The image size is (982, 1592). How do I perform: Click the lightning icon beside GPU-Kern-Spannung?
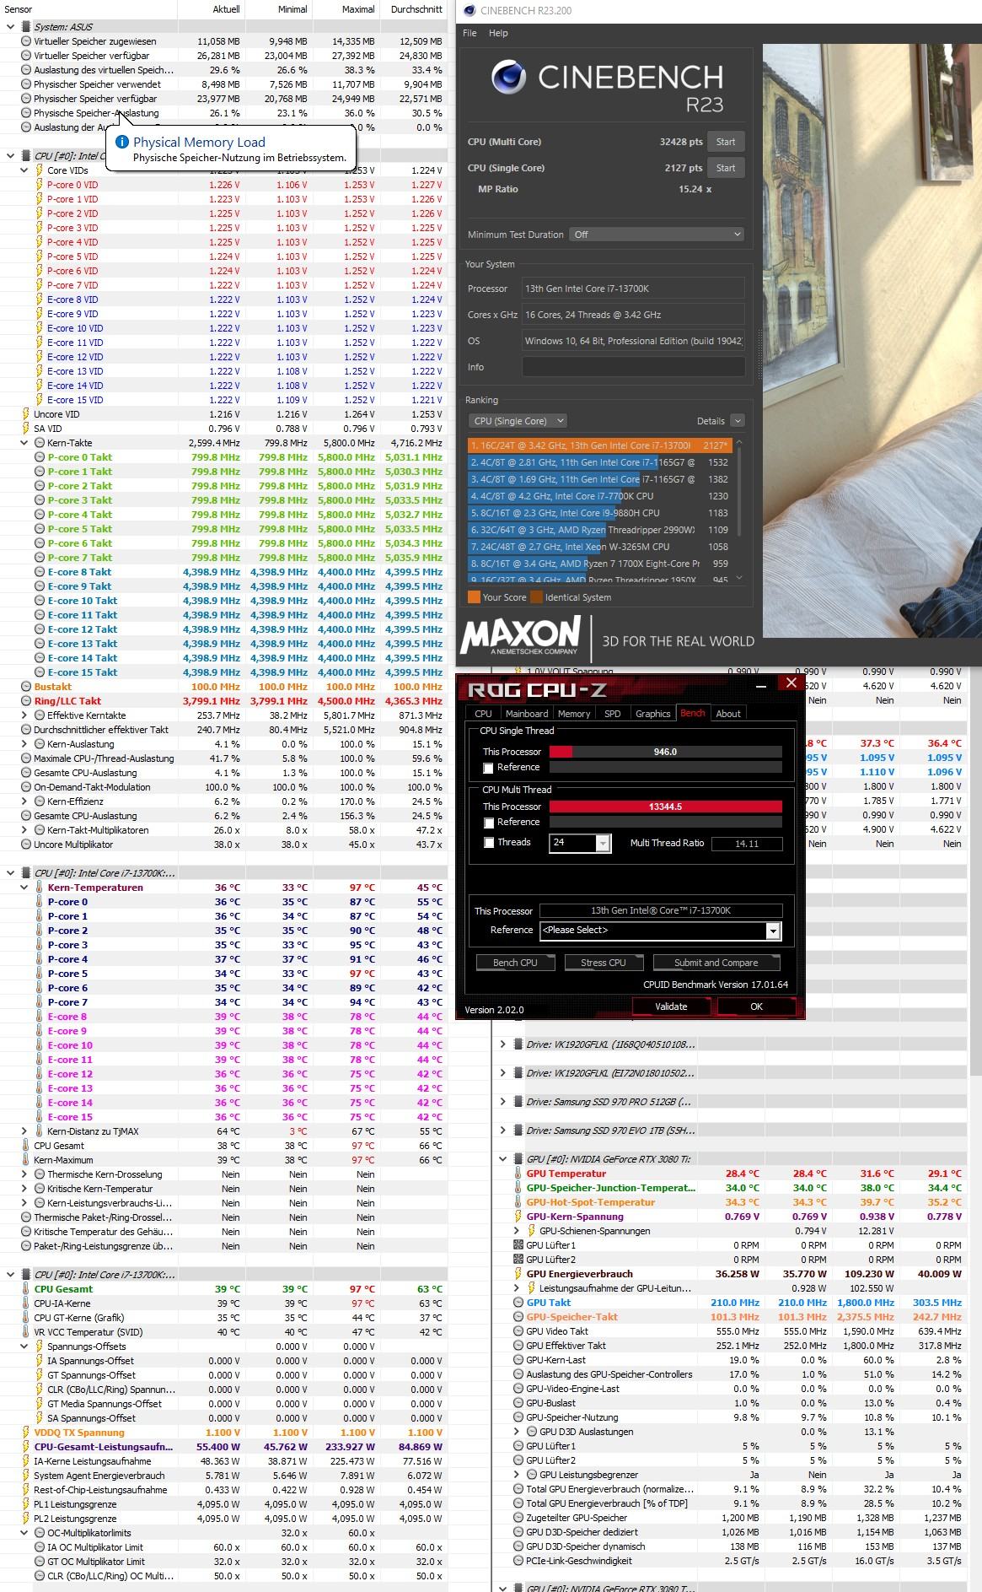[518, 1217]
